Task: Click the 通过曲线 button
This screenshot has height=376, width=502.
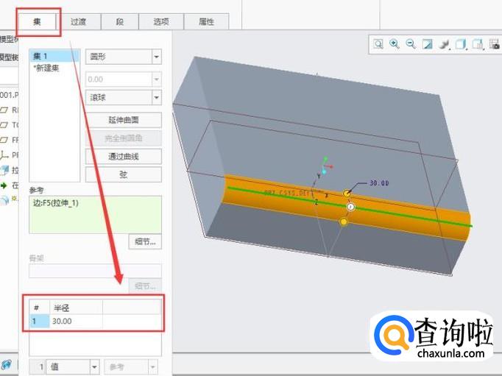Action: click(124, 157)
